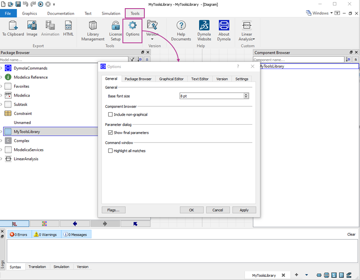The width and height of the screenshot is (360, 280).
Task: Click OK in Options dialog
Action: (192, 210)
